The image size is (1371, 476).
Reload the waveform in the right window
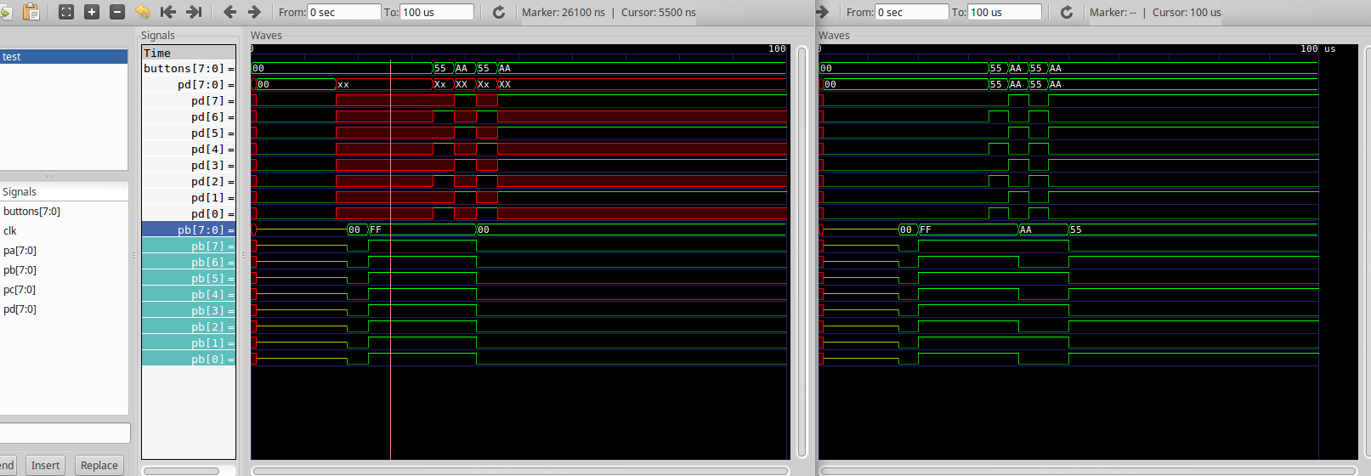click(1067, 12)
